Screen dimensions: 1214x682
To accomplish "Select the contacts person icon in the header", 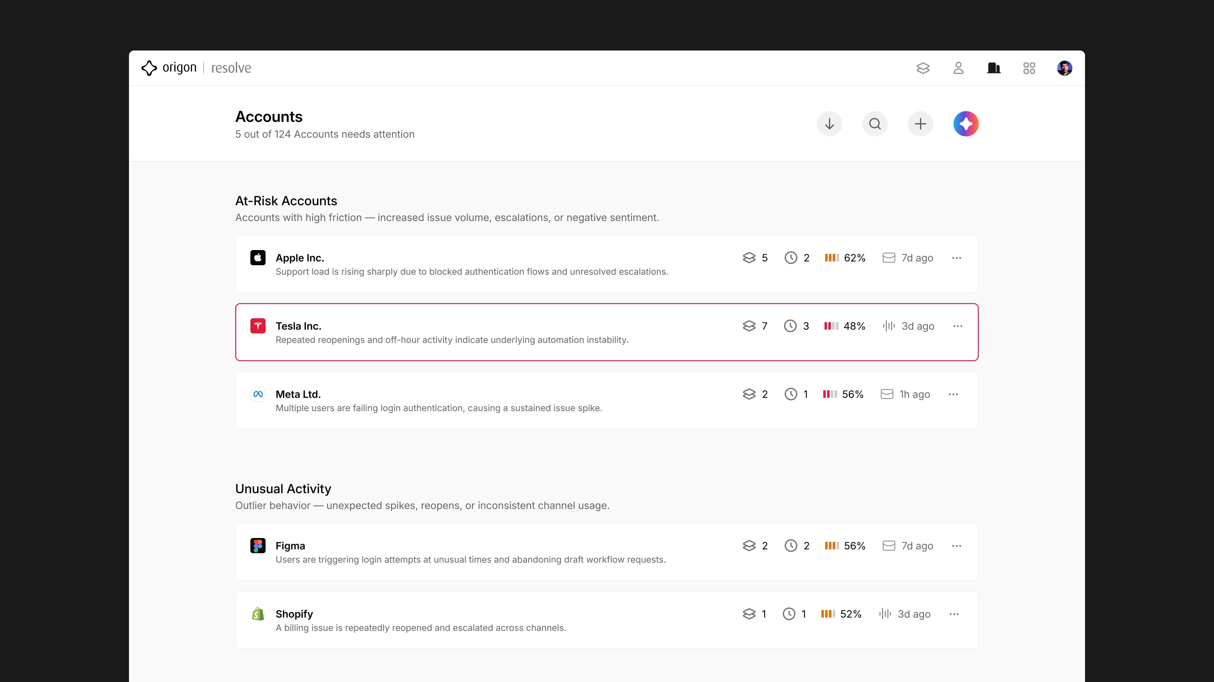I will [x=959, y=68].
